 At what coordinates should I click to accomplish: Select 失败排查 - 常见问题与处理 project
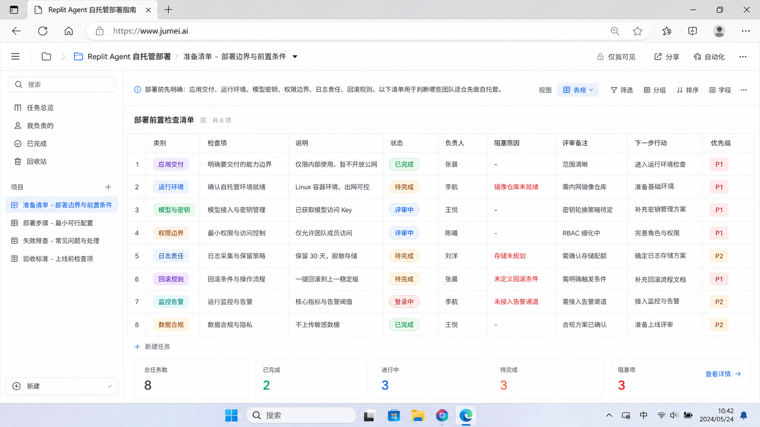pyautogui.click(x=62, y=241)
